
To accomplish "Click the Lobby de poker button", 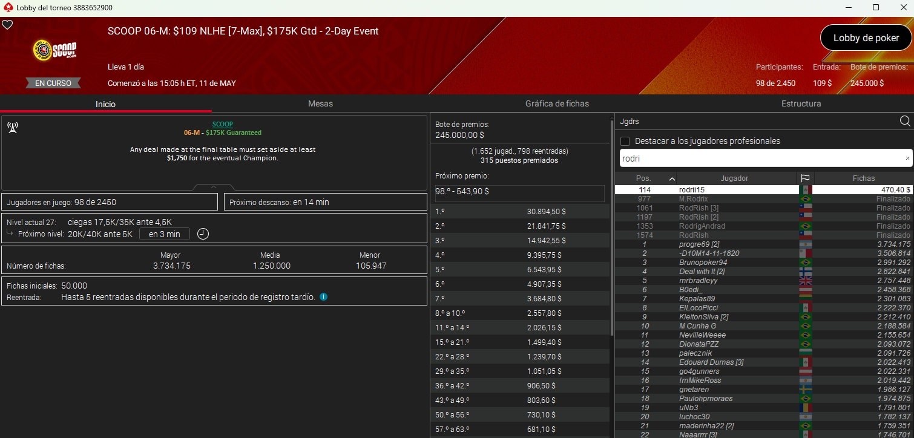I will [866, 38].
